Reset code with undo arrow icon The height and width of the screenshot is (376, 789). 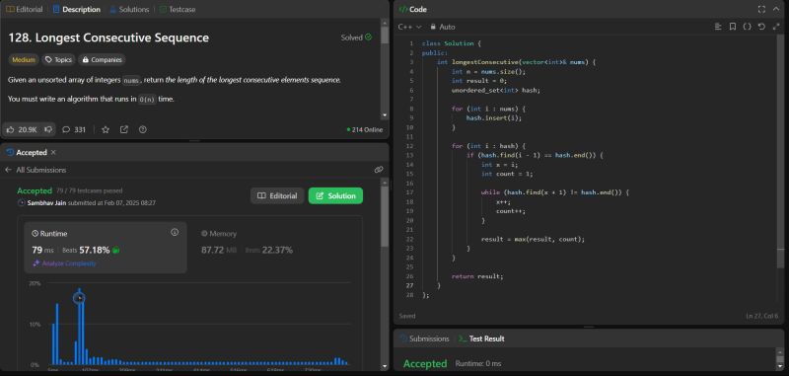pos(761,27)
